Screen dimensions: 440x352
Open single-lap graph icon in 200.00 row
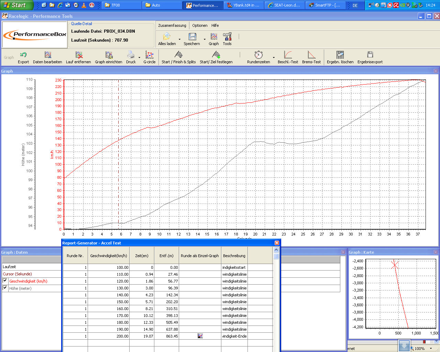point(200,336)
